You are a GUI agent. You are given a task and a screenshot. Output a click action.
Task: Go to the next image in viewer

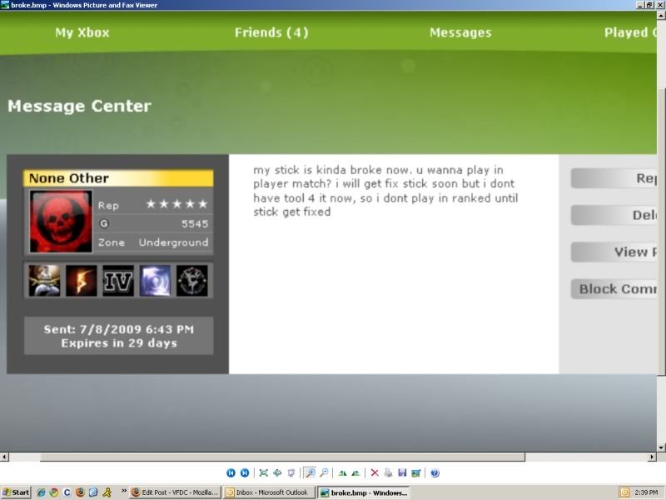(245, 472)
